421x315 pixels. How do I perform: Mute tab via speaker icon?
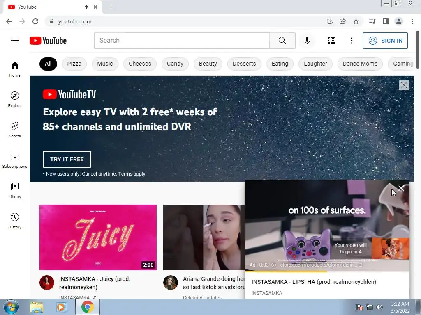tap(86, 7)
